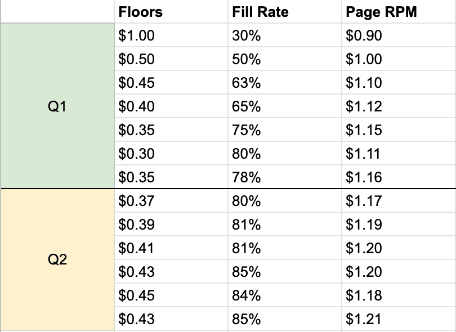Select the Page RPM header cell
The height and width of the screenshot is (332, 456).
click(x=397, y=12)
